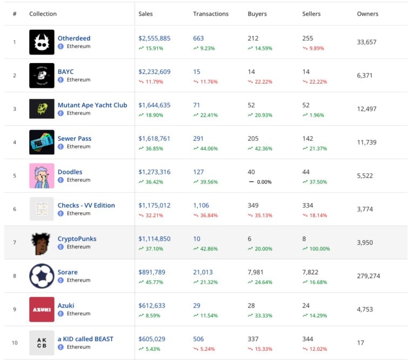
Task: Open the Sorare soccer ball logo
Action: click(x=42, y=276)
